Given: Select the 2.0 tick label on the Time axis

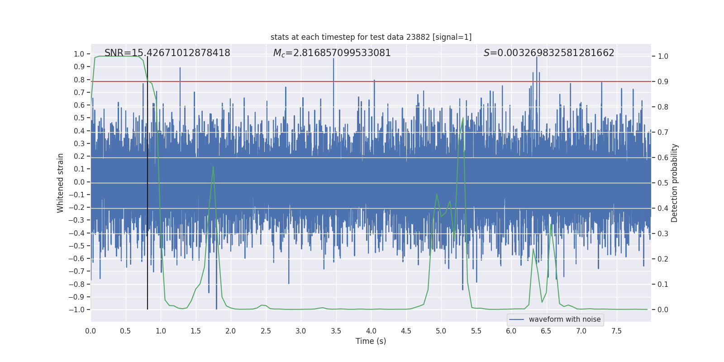Looking at the screenshot, I should 231,331.
